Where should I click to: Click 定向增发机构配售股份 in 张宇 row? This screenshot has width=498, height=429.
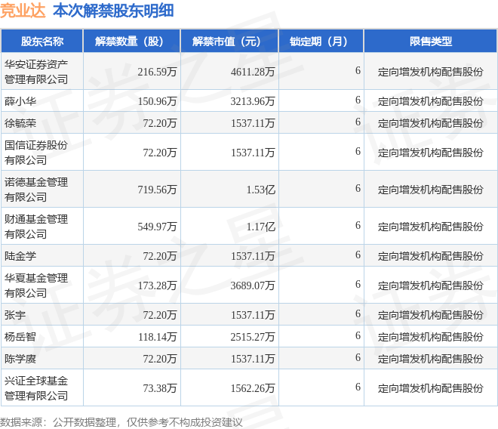point(431,315)
